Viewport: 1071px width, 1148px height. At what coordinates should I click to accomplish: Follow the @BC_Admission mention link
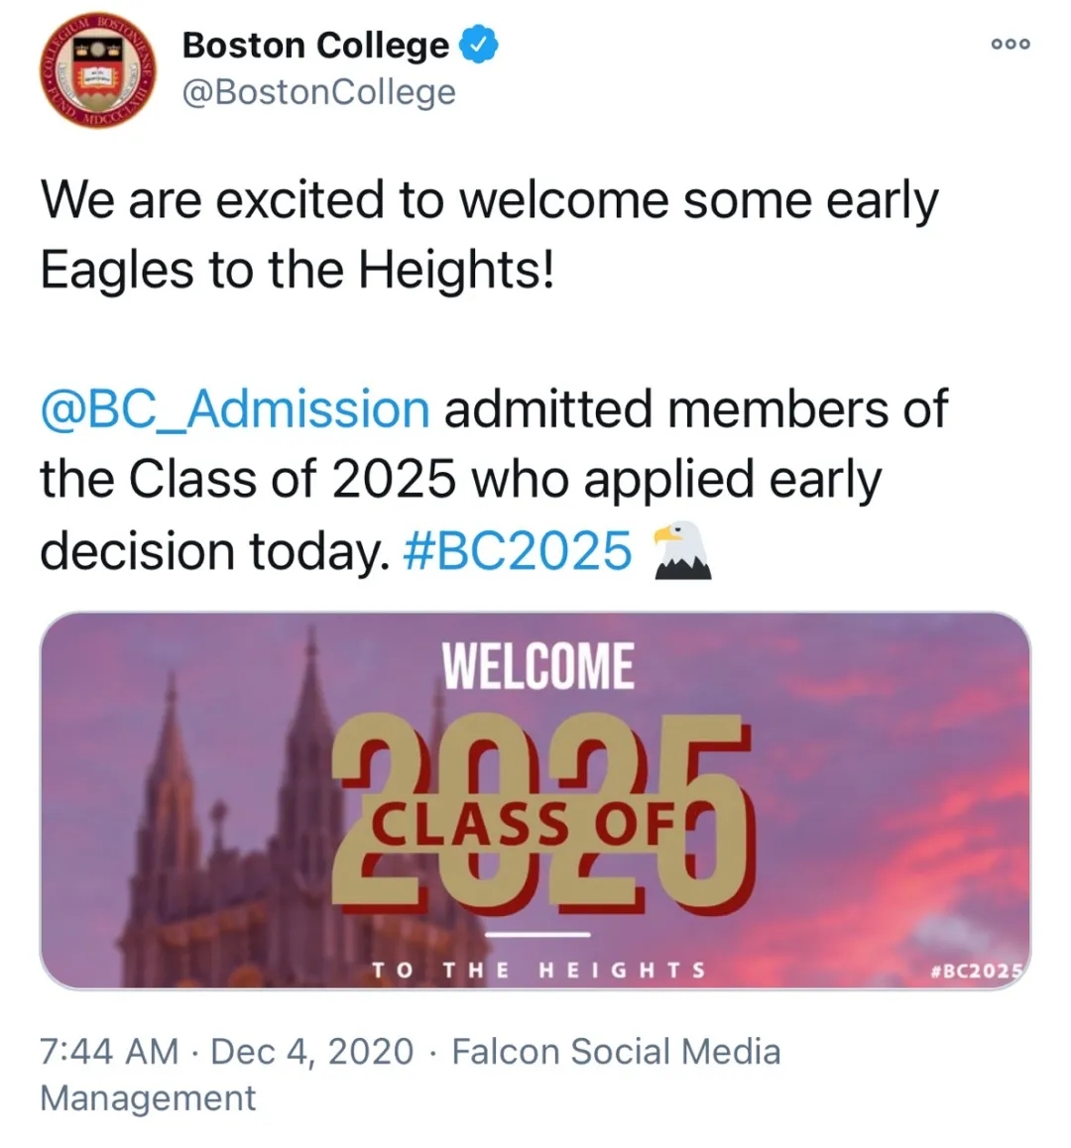pyautogui.click(x=235, y=409)
